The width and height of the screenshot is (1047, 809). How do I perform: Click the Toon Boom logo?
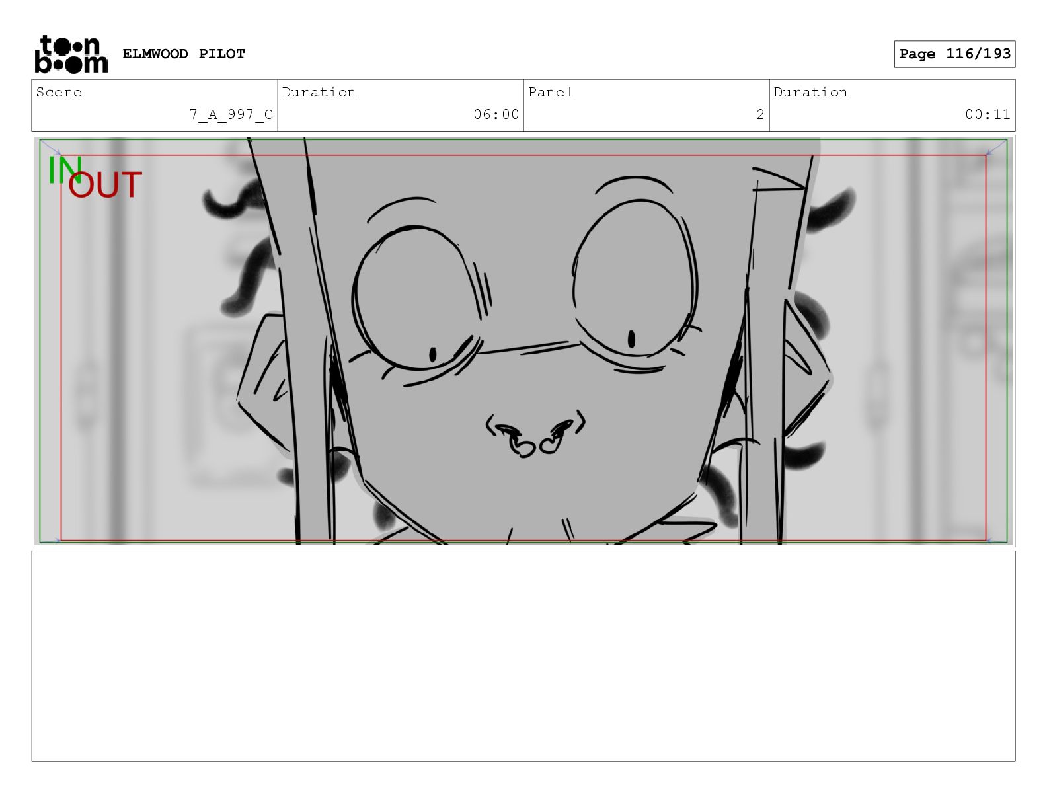[x=71, y=54]
